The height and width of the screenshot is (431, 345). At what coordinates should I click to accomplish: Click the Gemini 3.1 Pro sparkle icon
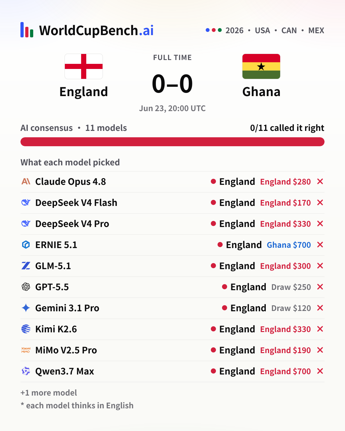point(26,308)
